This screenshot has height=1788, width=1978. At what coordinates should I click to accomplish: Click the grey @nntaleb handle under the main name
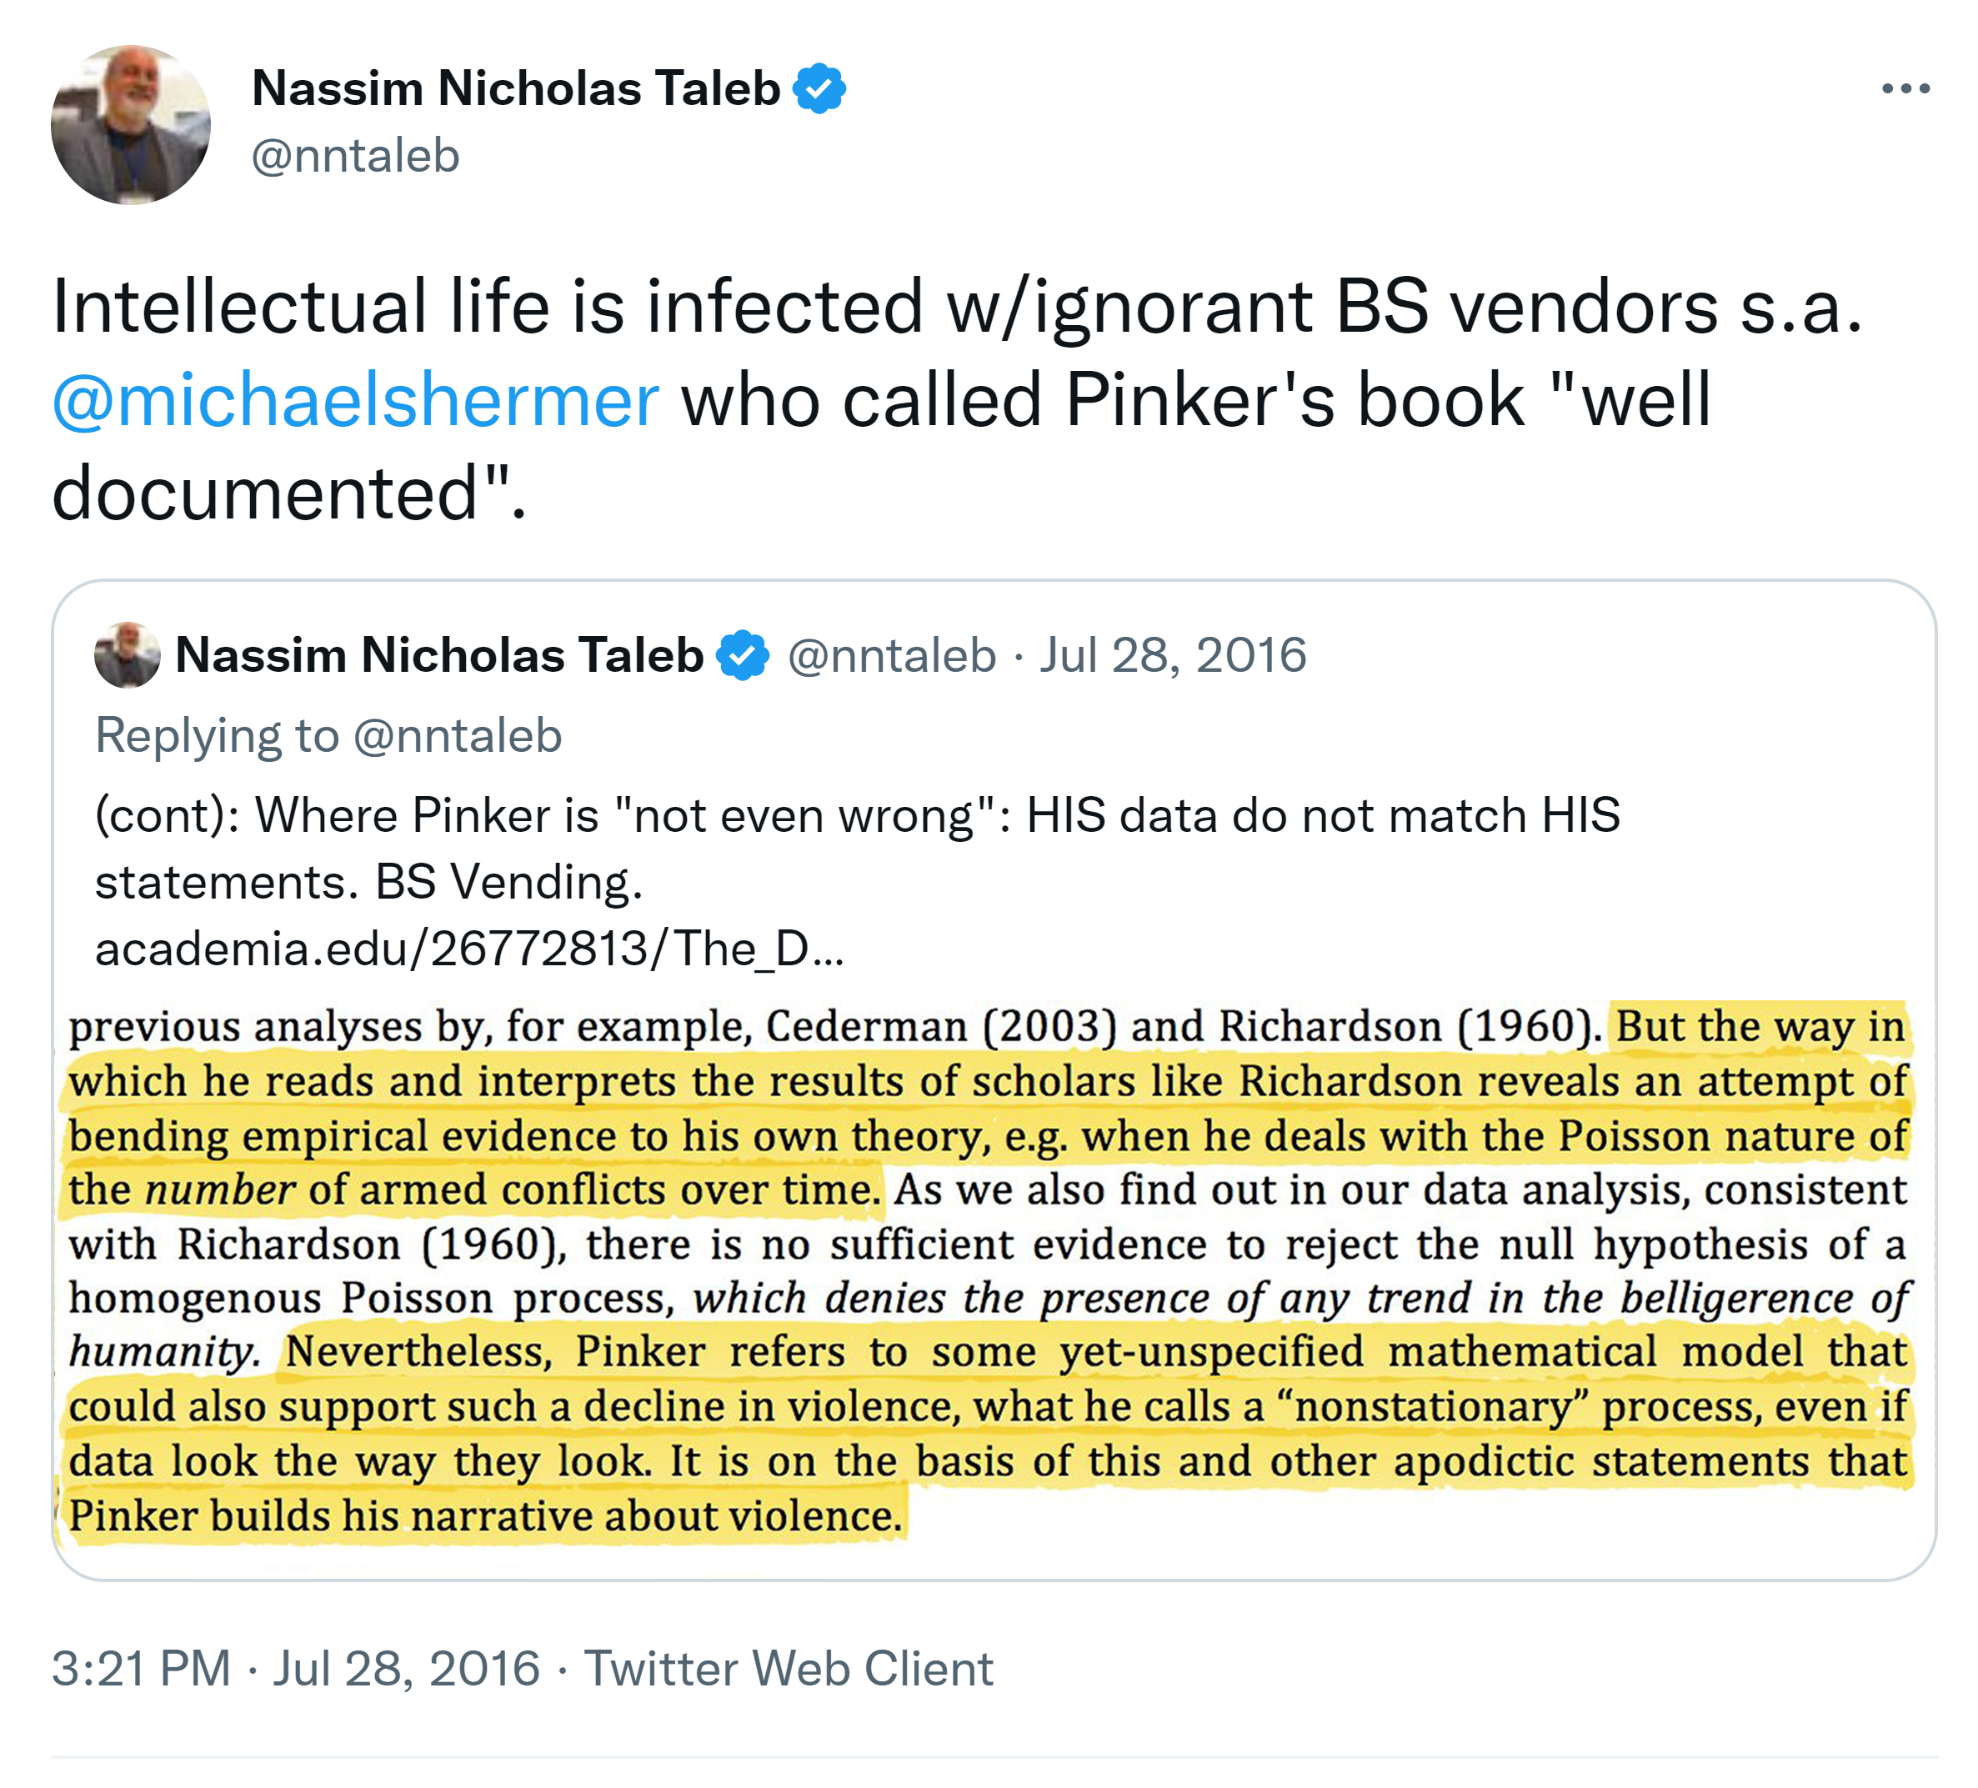click(355, 156)
